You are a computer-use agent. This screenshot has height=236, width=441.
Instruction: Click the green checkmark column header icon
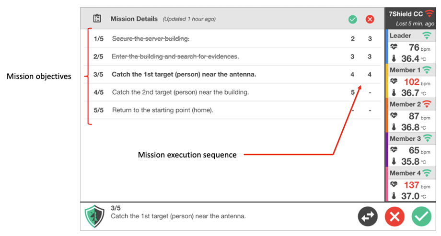pyautogui.click(x=352, y=19)
